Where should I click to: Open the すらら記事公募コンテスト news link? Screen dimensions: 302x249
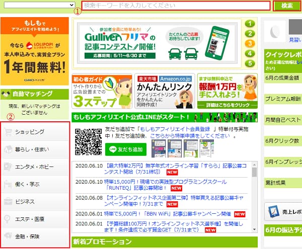coord(175,169)
